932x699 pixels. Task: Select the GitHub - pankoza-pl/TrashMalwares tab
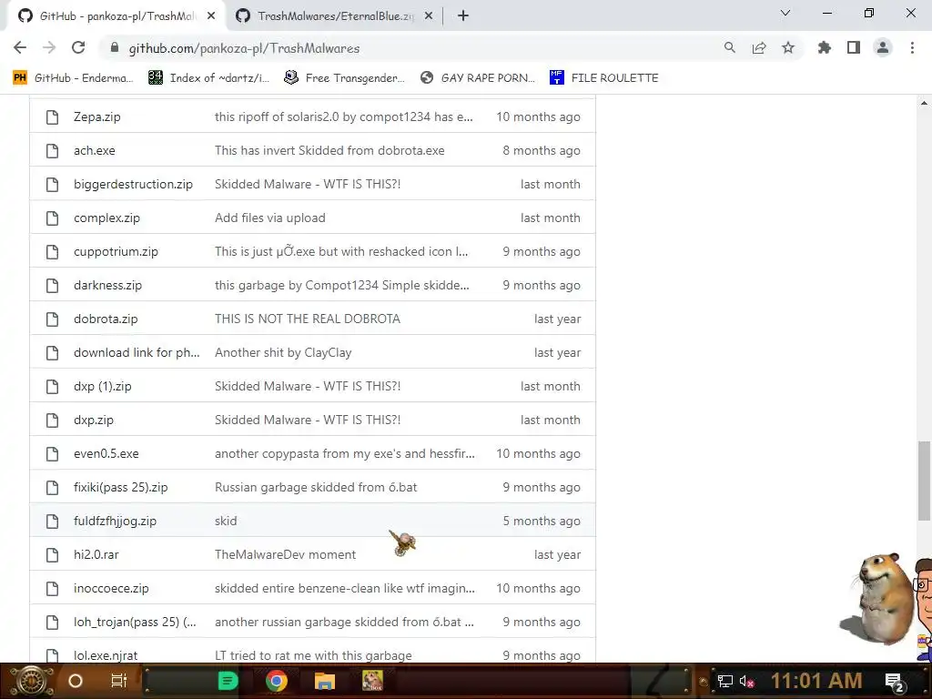[116, 16]
